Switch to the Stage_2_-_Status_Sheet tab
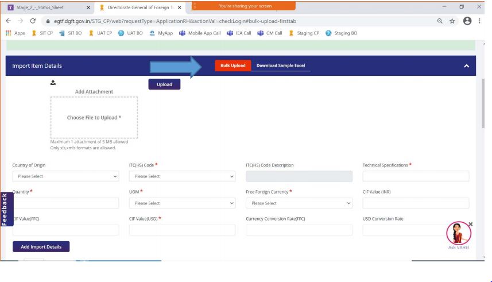This screenshot has width=492, height=282. (47, 7)
